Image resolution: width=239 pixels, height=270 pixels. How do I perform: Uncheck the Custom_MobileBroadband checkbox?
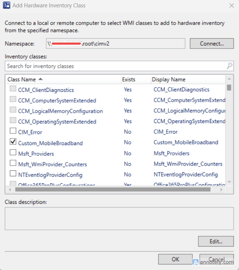pos(13,142)
